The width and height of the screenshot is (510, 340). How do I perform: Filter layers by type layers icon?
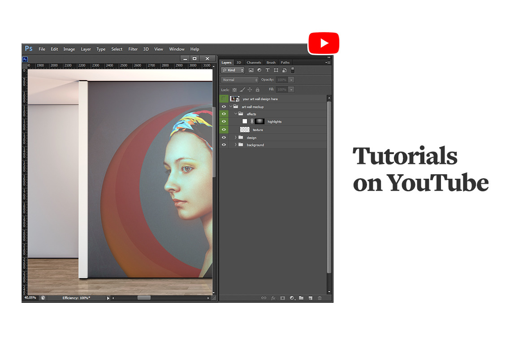pos(268,70)
